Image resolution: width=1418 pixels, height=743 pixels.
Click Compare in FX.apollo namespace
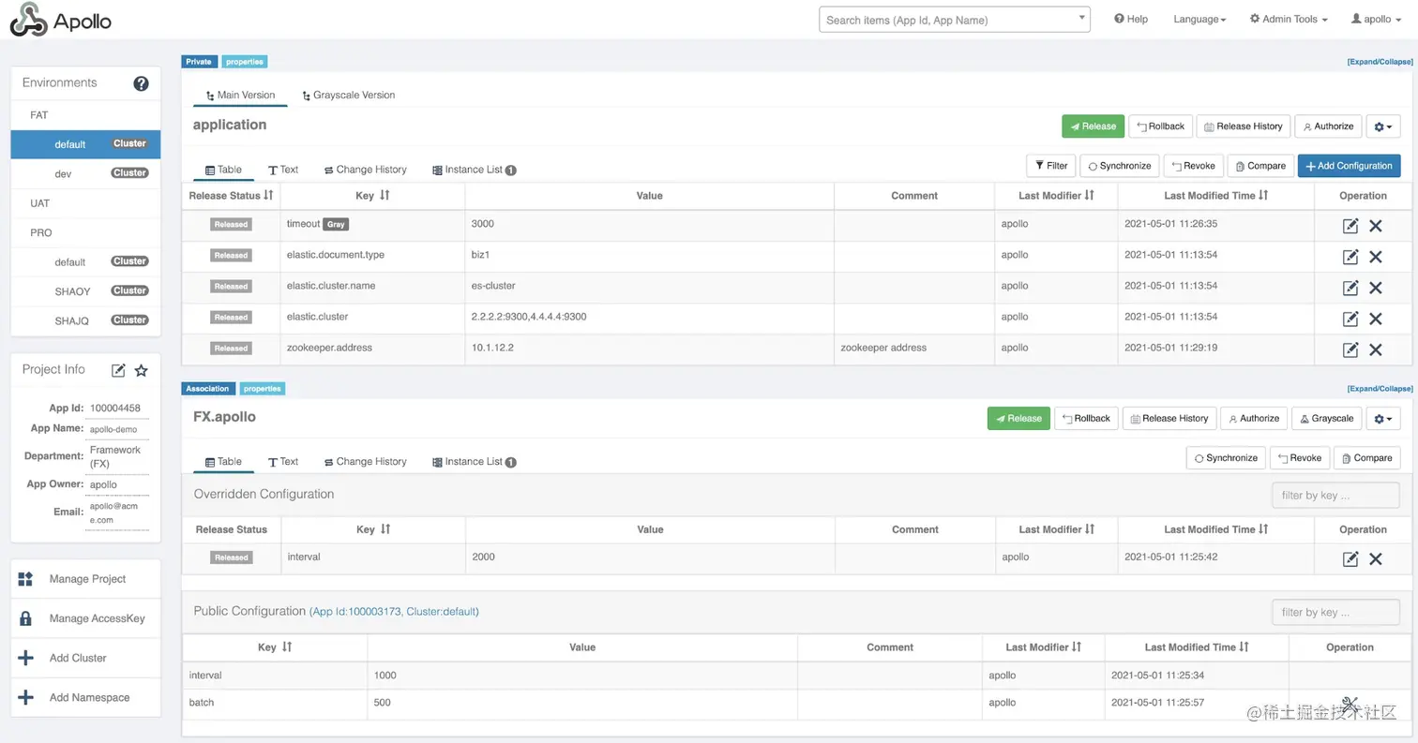(x=1366, y=458)
